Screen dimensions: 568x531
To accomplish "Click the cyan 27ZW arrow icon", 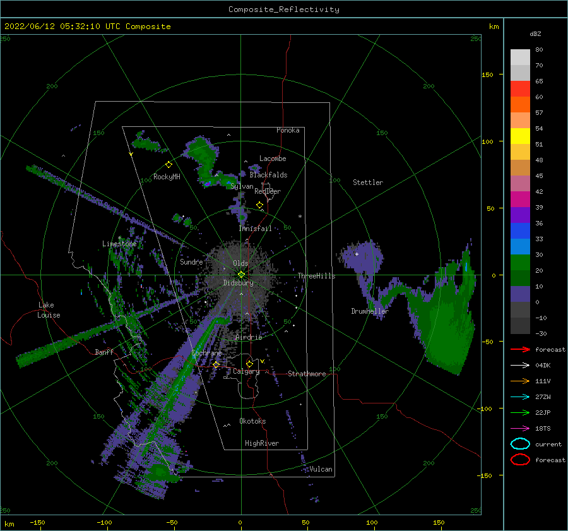I will [x=520, y=397].
